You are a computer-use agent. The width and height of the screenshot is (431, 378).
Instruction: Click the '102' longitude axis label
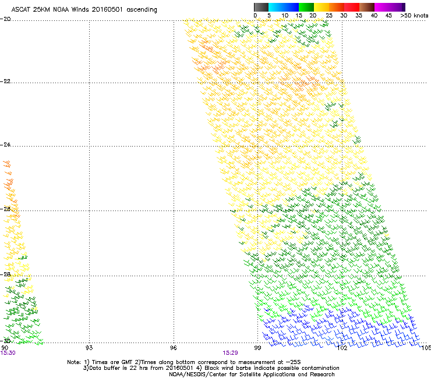tap(342, 348)
